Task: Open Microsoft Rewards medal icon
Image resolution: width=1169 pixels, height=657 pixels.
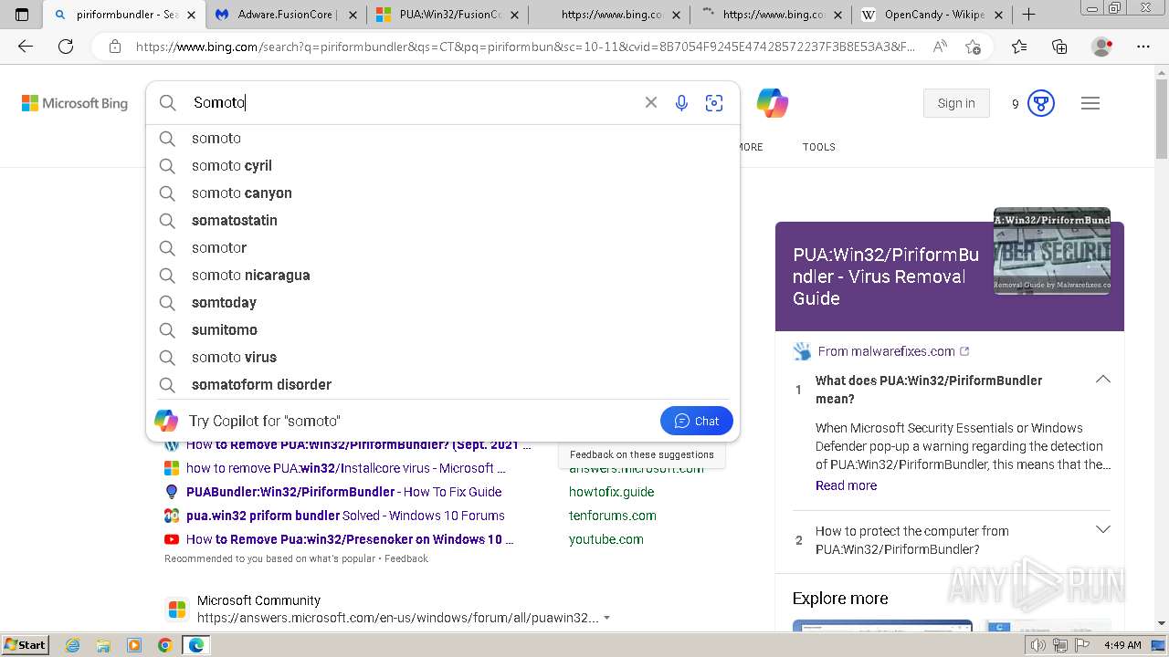Action: coord(1041,103)
